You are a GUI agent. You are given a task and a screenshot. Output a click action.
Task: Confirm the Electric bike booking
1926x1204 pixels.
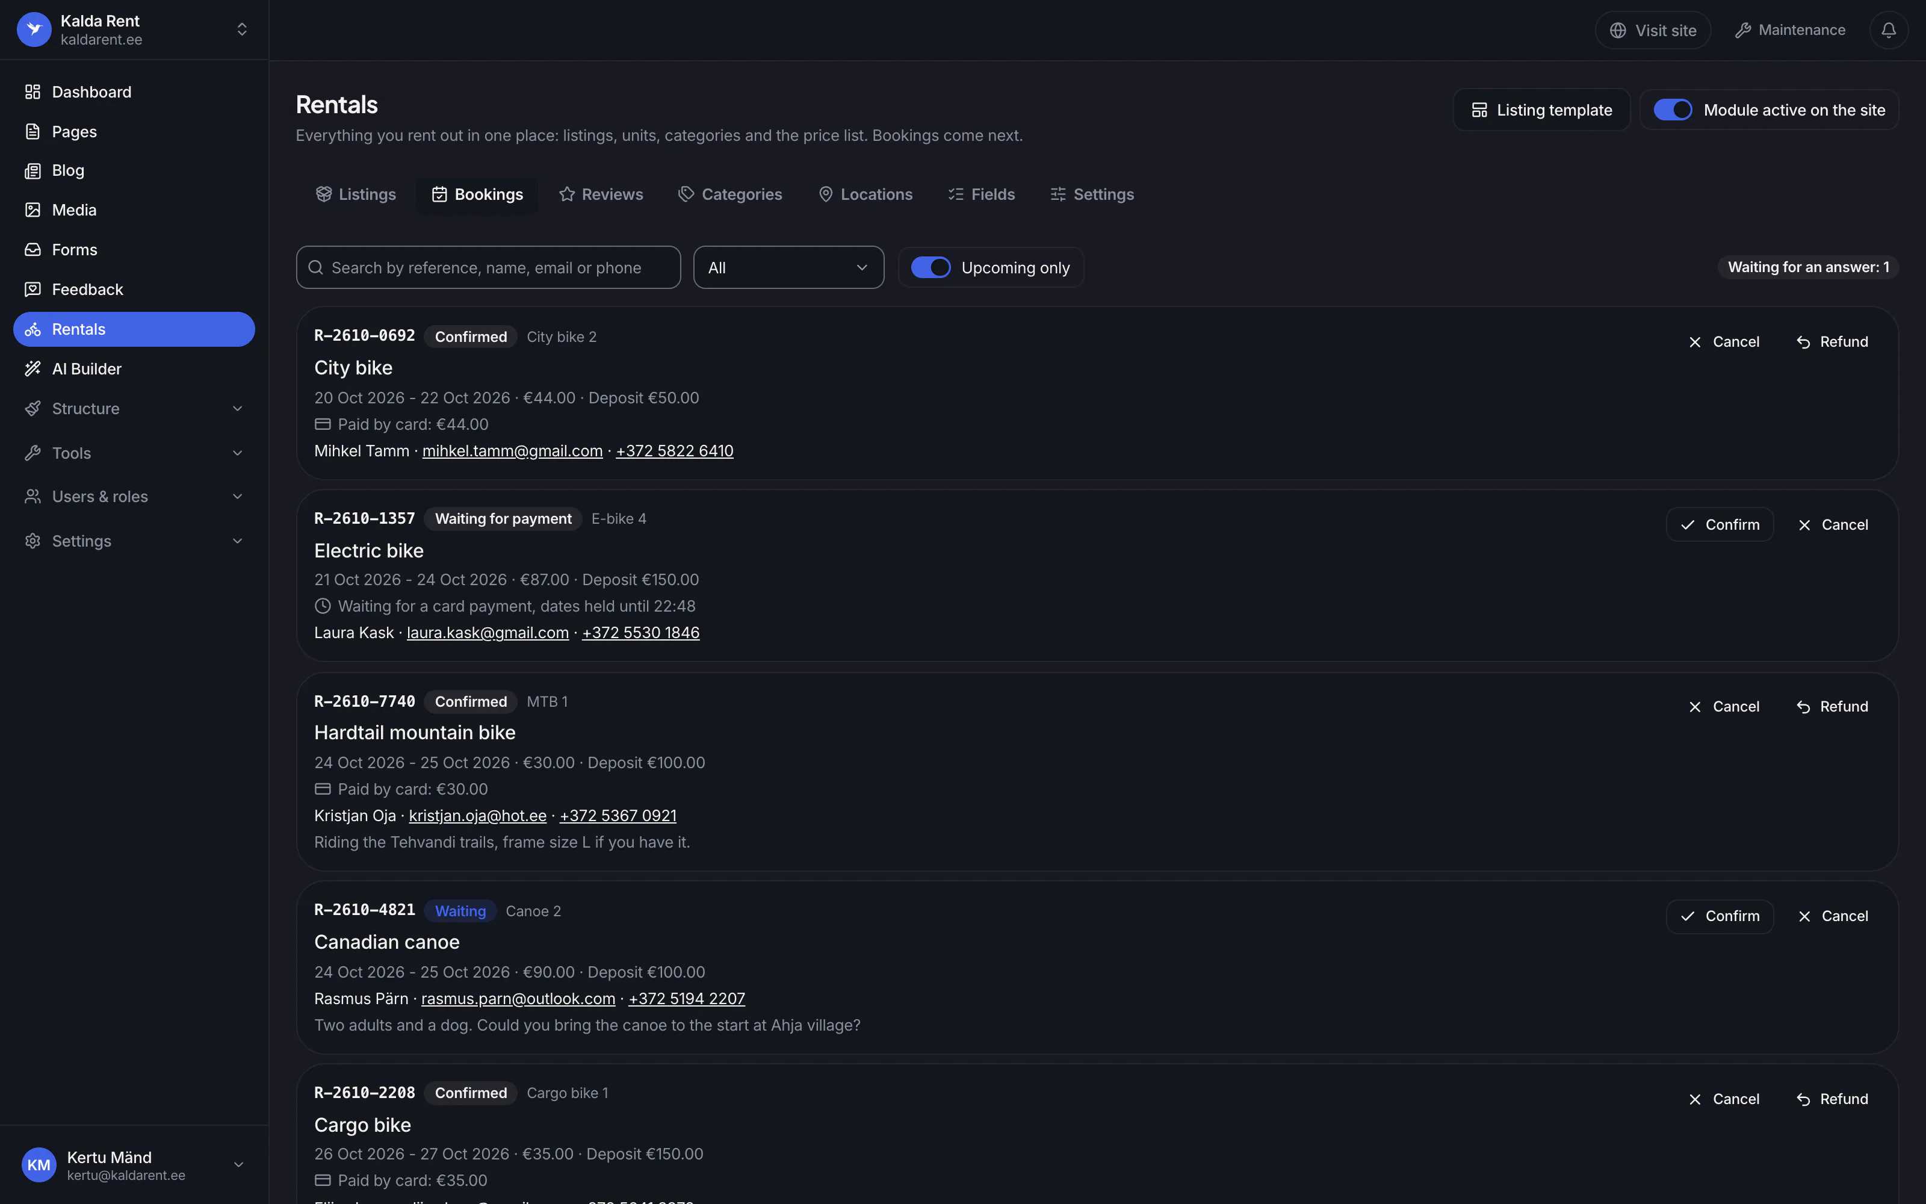[1719, 525]
